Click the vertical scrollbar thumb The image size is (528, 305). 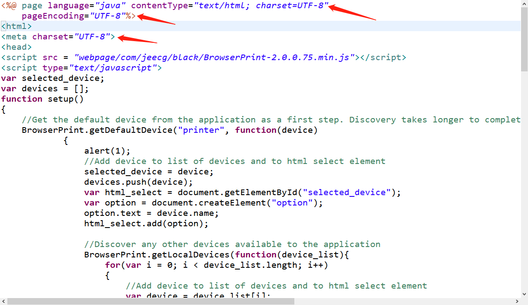click(524, 40)
